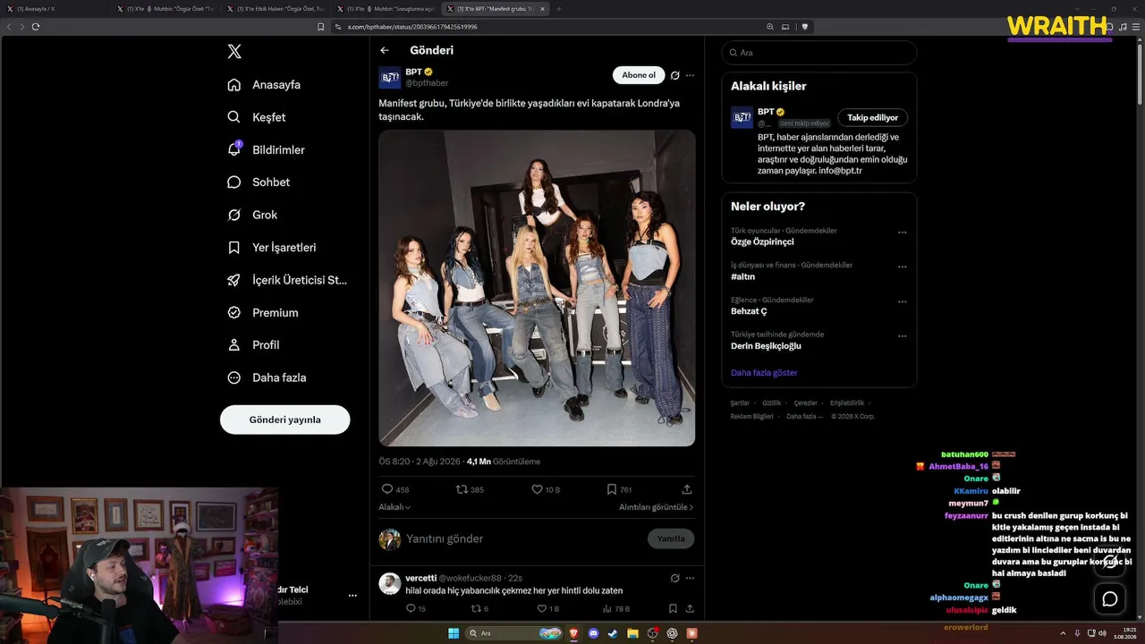This screenshot has width=1145, height=644.
Task: Open vercetti's profile avatar
Action: pos(390,583)
